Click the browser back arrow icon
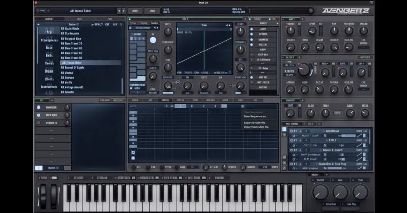The image size is (407, 213). tap(39, 24)
